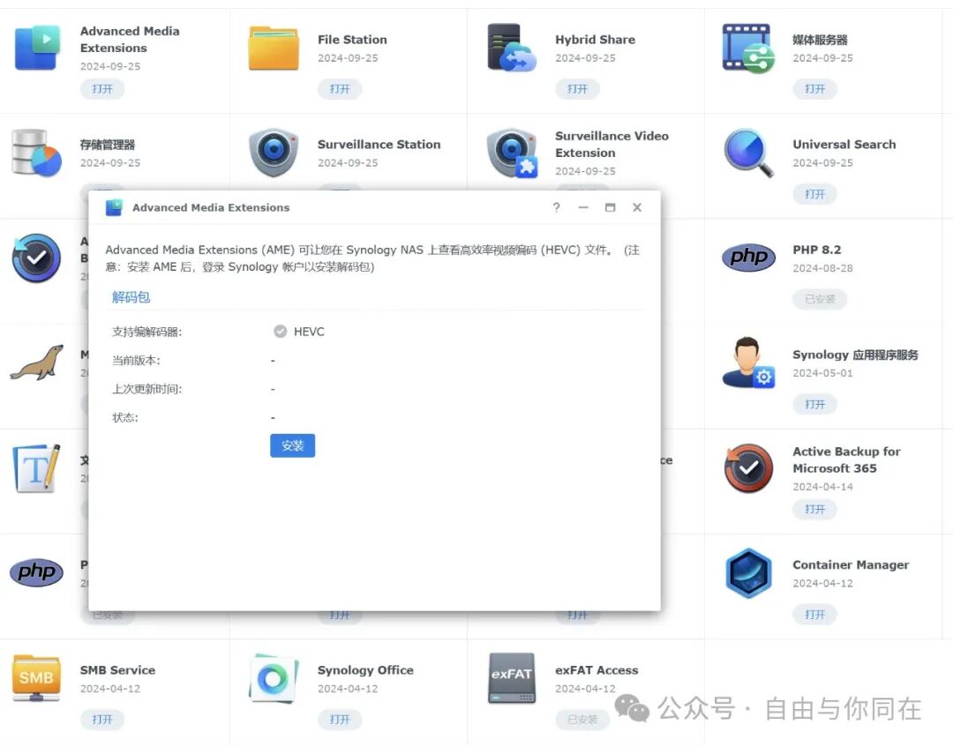Click the SMB Service folder icon
The height and width of the screenshot is (747, 953).
click(x=36, y=677)
